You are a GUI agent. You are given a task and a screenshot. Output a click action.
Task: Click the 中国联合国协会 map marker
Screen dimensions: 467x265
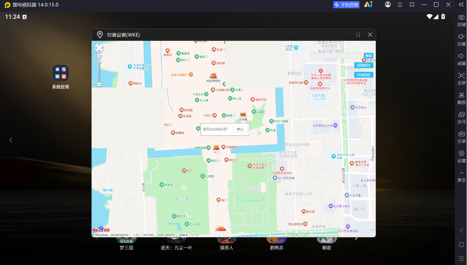(282, 168)
